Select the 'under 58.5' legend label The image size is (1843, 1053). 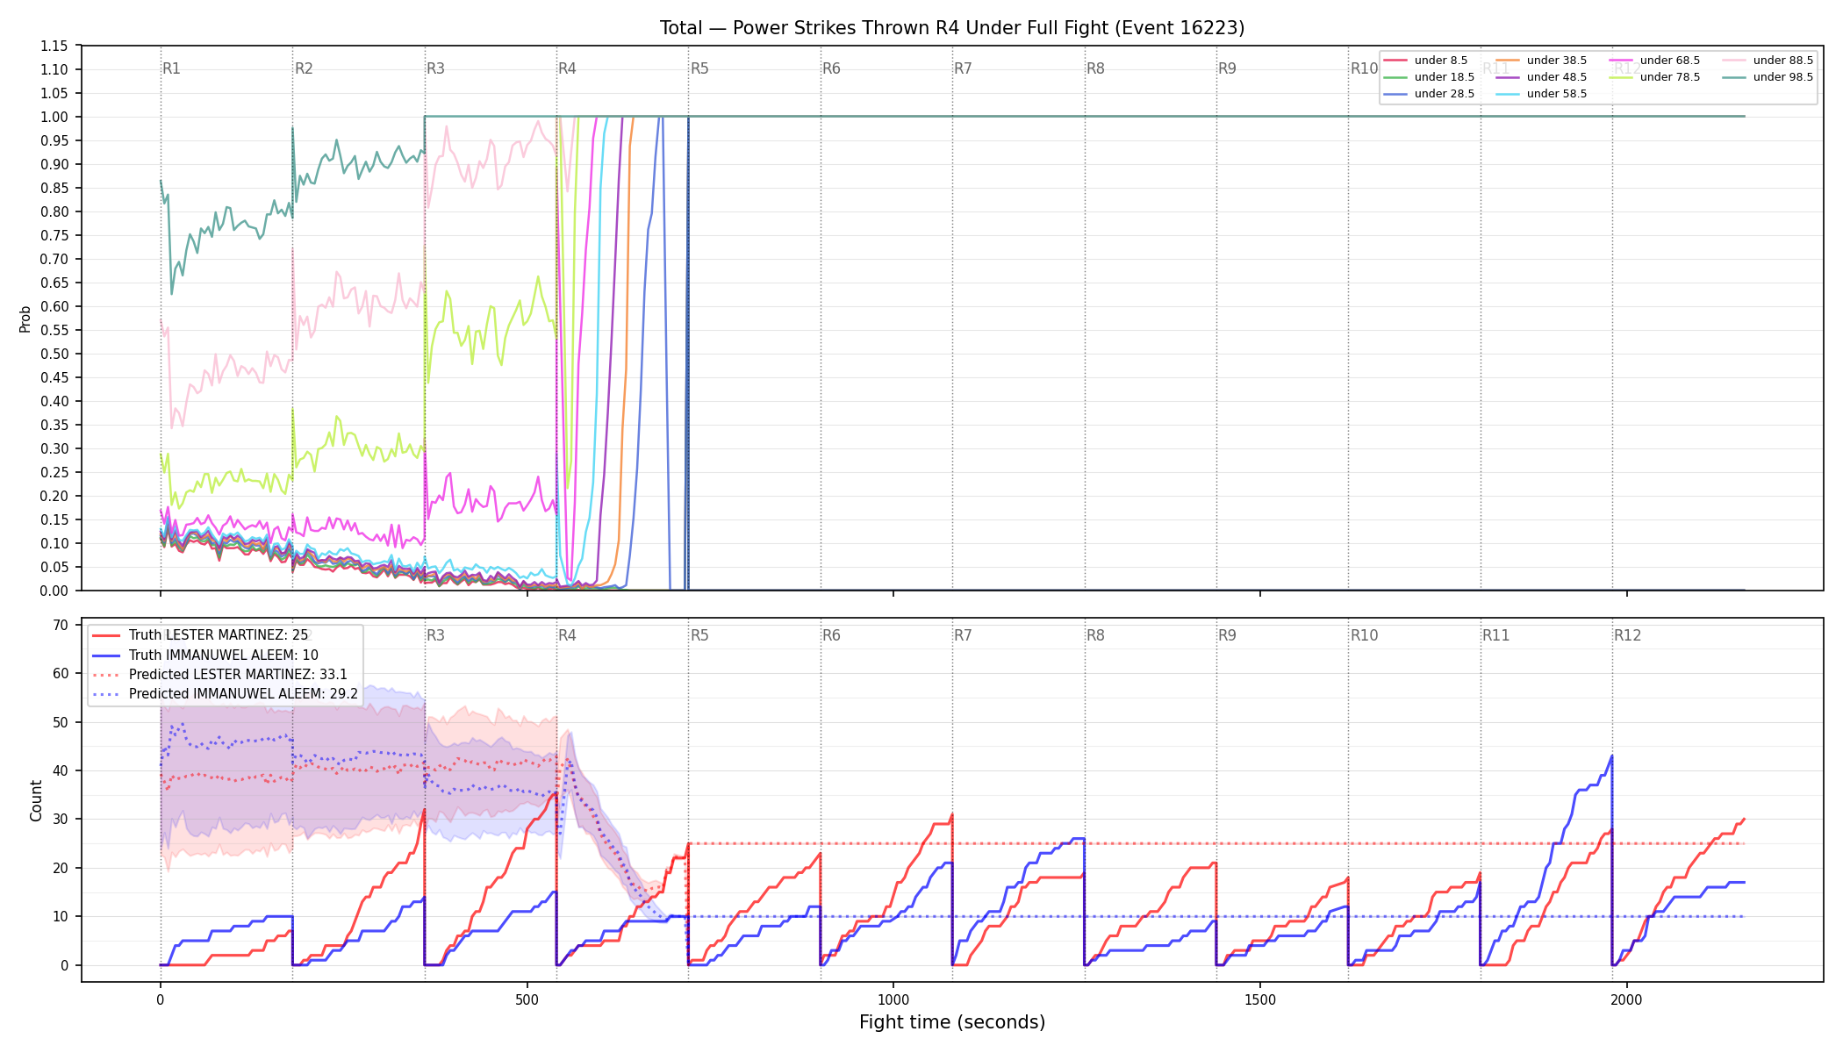coord(1557,94)
